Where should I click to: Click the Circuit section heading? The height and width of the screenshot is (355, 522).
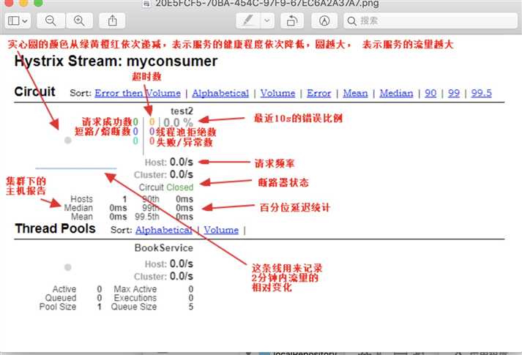[35, 91]
